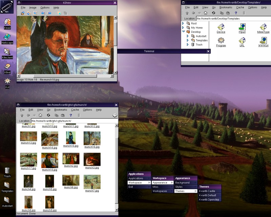Click the Net paperclip icon in the corner
The height and width of the screenshot is (217, 271).
tap(7, 7)
